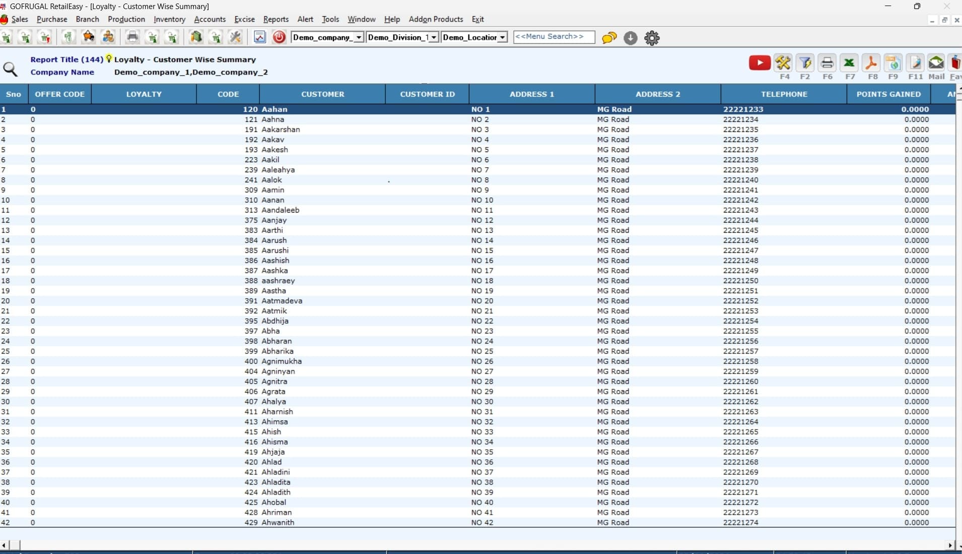This screenshot has width=962, height=554.
Task: Click the Menu Search input field
Action: point(554,37)
